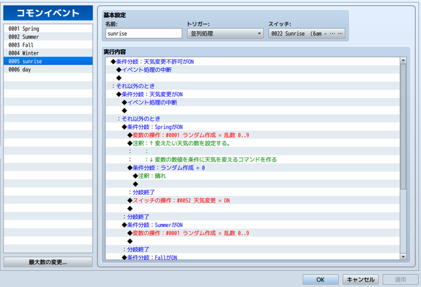Select line 条件分岐：FallがON
The width and height of the screenshot is (421, 287).
click(253, 257)
